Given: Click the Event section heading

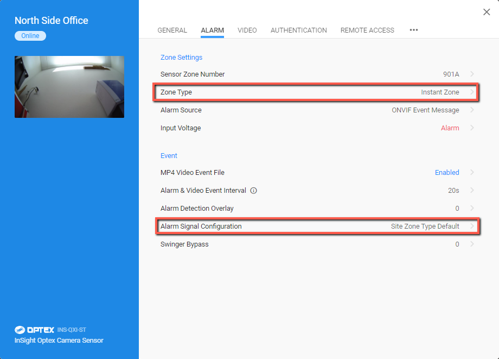Looking at the screenshot, I should pyautogui.click(x=169, y=156).
